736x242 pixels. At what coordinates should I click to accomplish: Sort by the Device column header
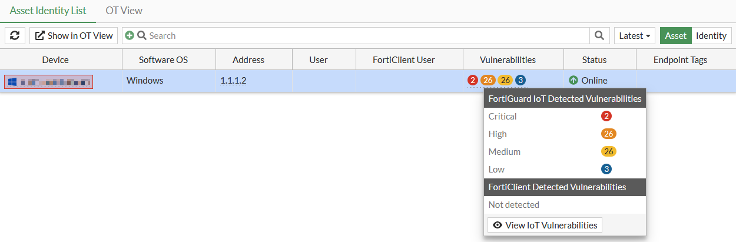[x=55, y=59]
